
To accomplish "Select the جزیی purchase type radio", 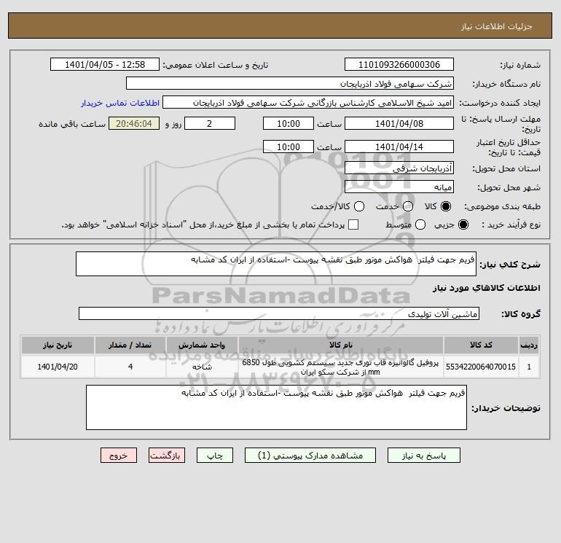I will tap(463, 224).
